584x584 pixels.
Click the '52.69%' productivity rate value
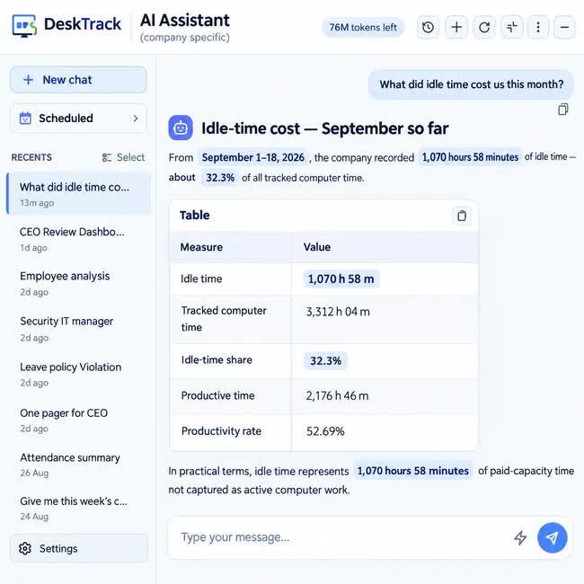click(325, 431)
